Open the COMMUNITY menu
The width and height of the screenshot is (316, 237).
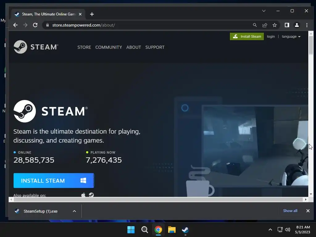109,47
